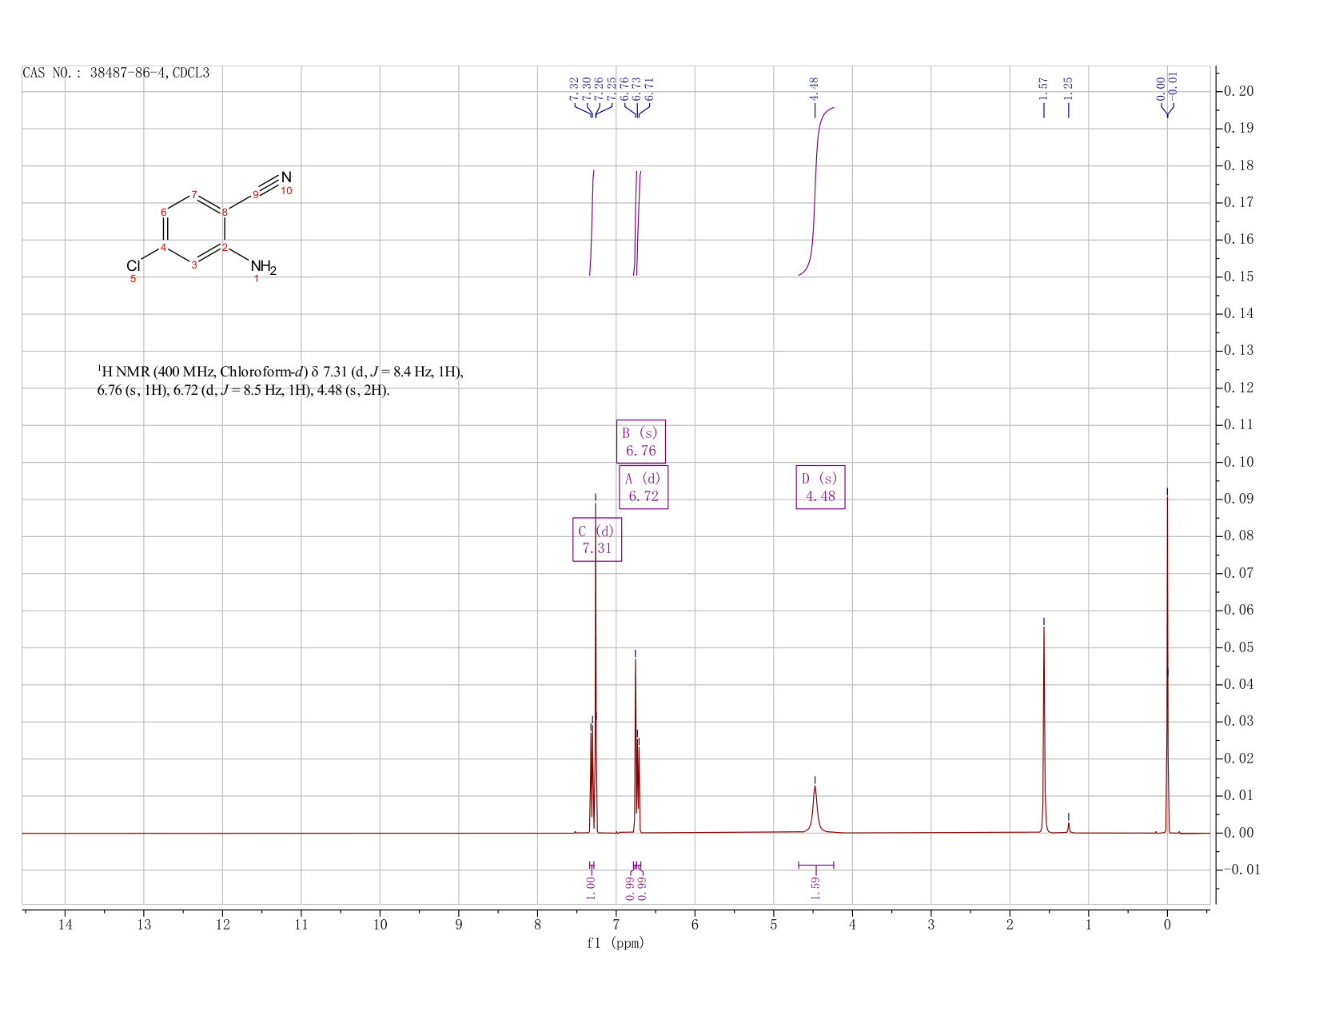Click the CAS NO. title text
1319x1019 pixels.
116,73
